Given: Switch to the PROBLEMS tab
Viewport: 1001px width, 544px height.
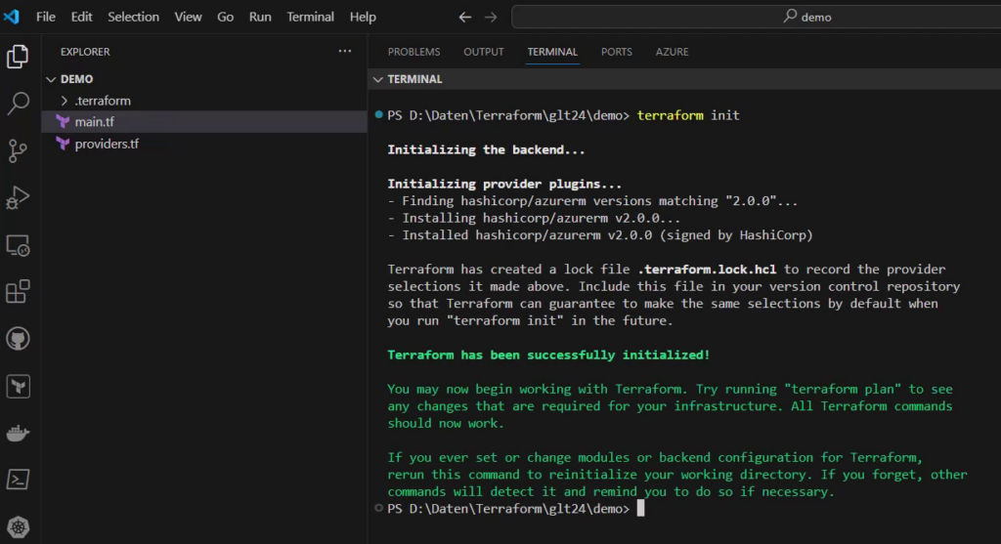Looking at the screenshot, I should (x=413, y=52).
